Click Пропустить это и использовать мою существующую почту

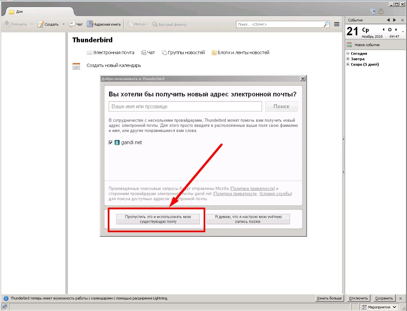tap(158, 219)
